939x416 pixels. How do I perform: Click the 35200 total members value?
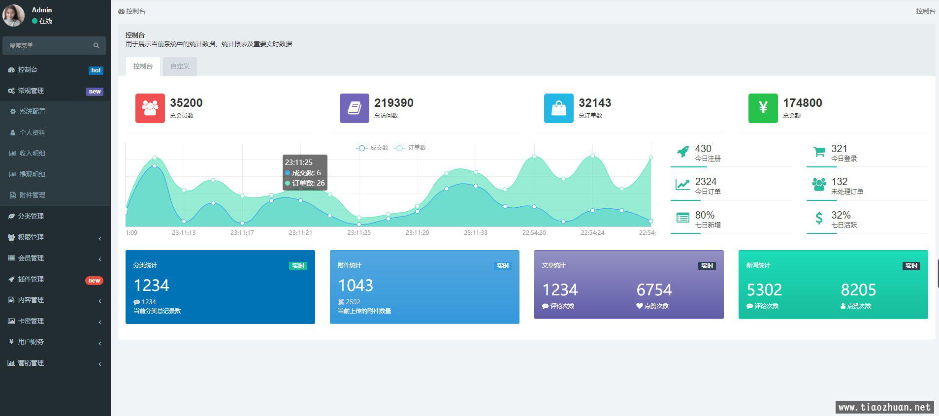186,103
